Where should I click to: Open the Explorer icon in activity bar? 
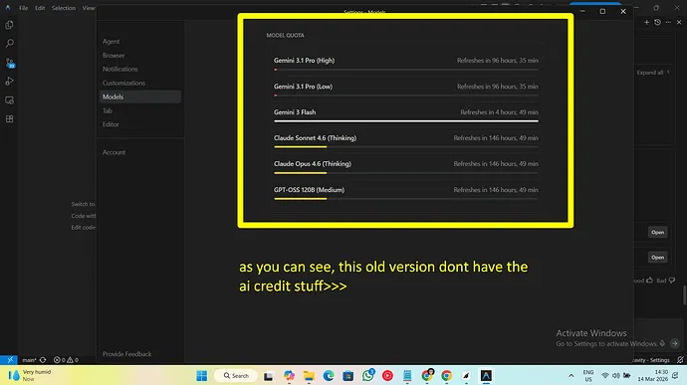(x=9, y=25)
